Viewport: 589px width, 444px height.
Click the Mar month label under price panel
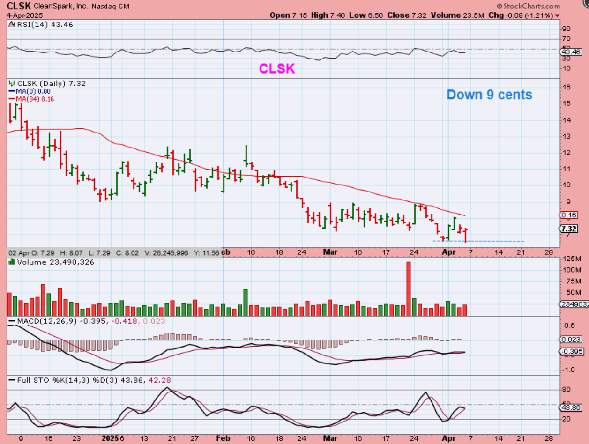tap(330, 252)
